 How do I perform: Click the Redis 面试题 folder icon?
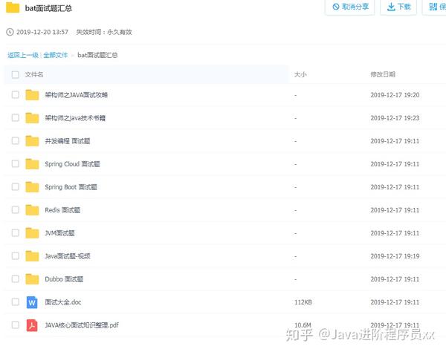click(32, 210)
